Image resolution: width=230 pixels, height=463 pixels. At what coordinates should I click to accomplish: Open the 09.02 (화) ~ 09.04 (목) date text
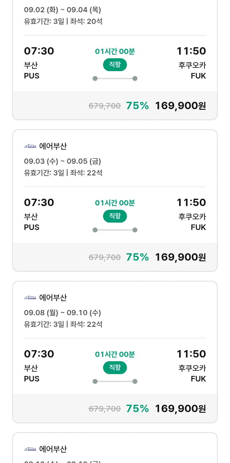[63, 10]
